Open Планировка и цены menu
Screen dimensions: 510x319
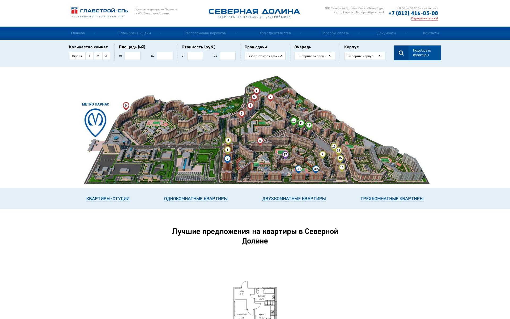click(135, 33)
